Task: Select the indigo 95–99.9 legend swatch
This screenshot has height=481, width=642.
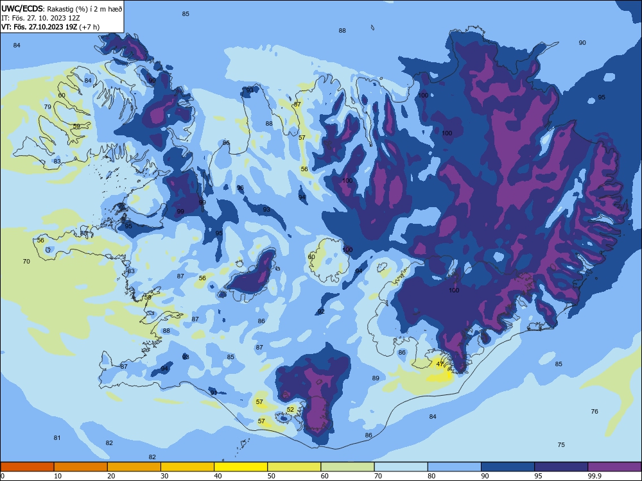Action: [561, 467]
